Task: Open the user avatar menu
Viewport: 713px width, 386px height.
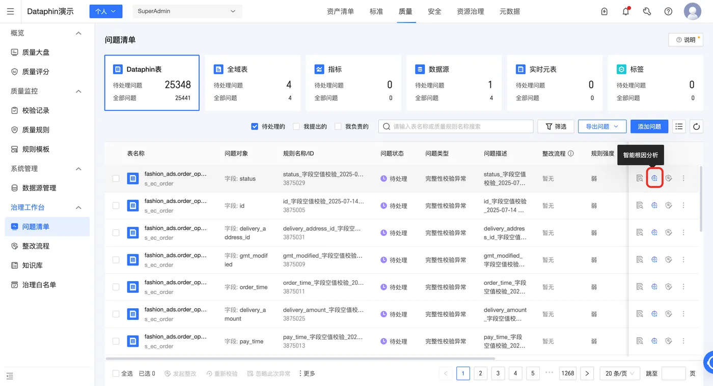Action: [x=693, y=11]
